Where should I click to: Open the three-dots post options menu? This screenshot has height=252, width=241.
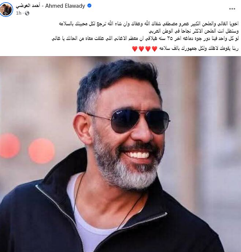tap(232, 9)
